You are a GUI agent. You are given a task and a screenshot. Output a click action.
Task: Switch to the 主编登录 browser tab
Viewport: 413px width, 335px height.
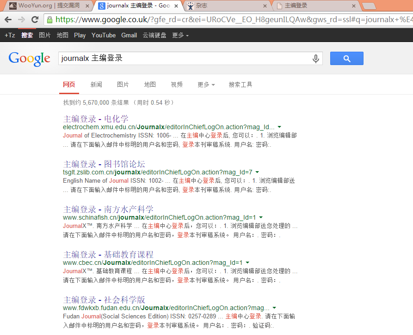pos(314,6)
